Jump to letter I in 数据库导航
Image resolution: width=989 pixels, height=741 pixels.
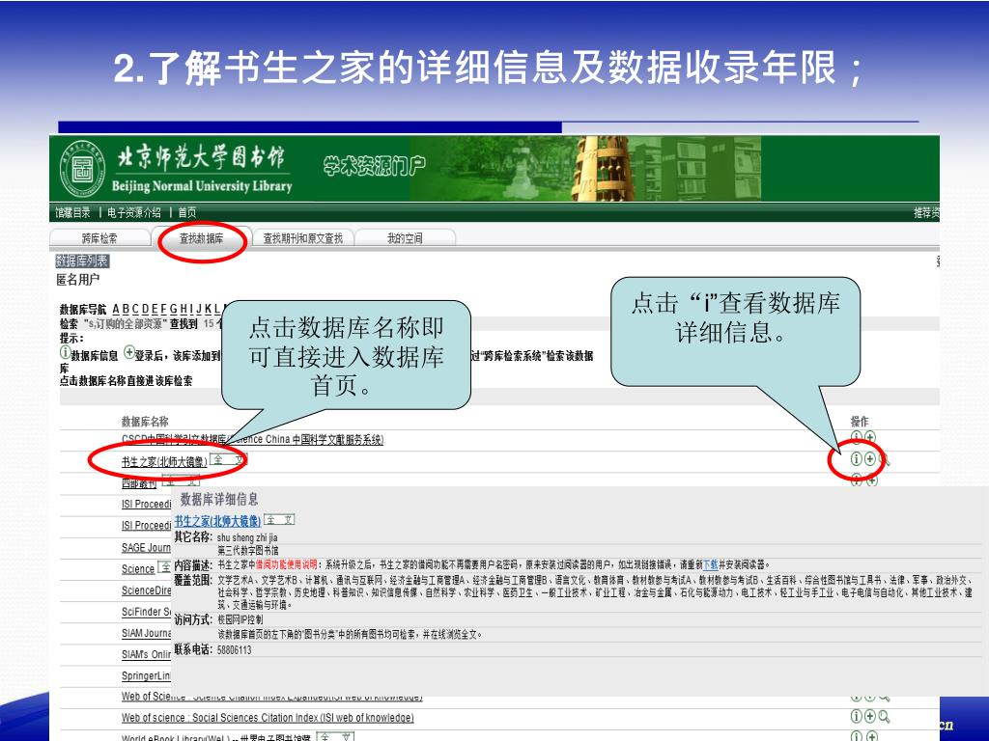191,310
